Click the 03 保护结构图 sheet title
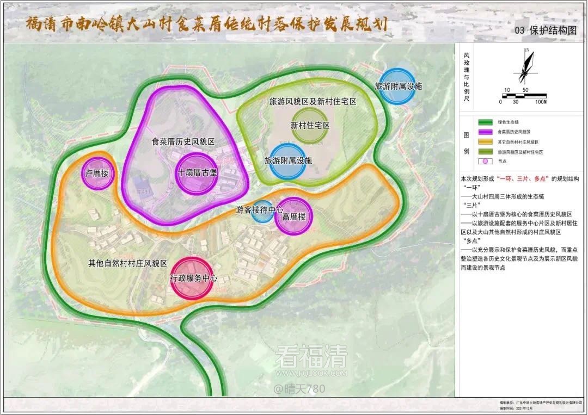The image size is (588, 415). [x=544, y=31]
